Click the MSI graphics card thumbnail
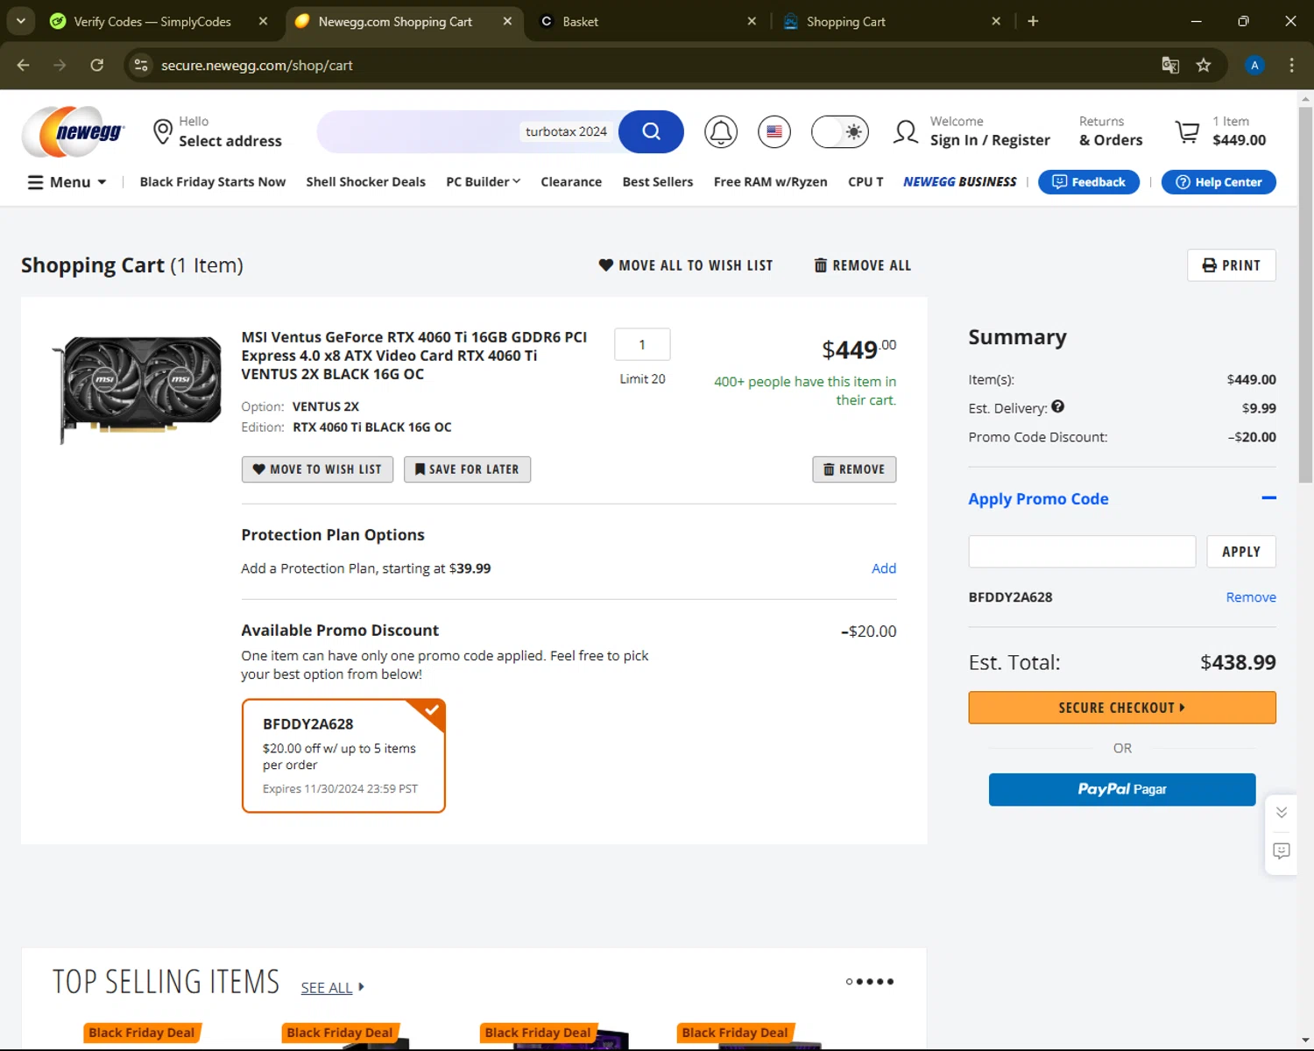The width and height of the screenshot is (1314, 1051). click(138, 389)
